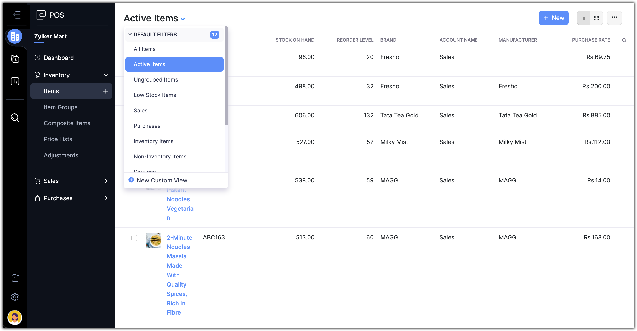Click the magnifier search icon in the left rail
Screen dimensions: 637x331
point(15,118)
